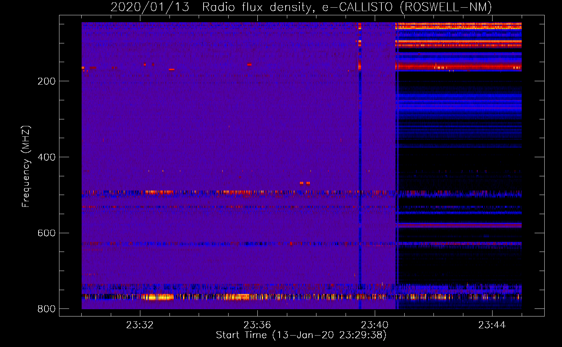Click the '23:40' time tick label

375,325
